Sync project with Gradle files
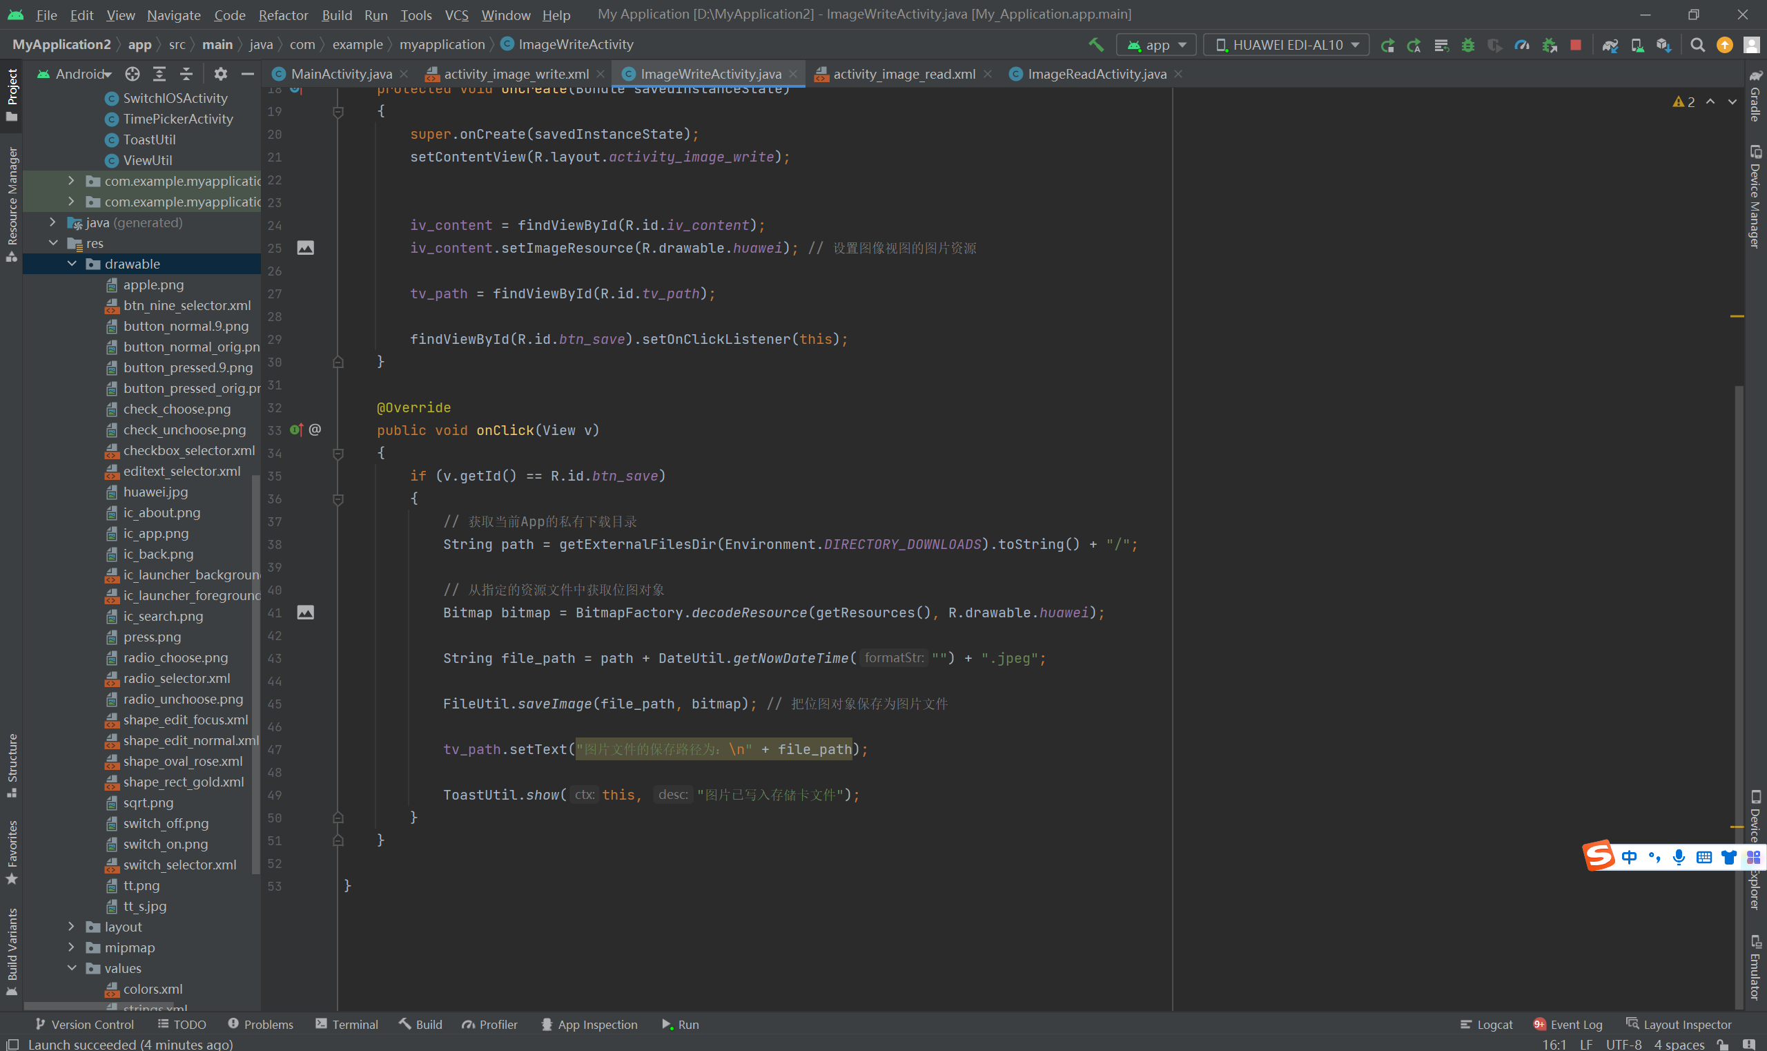This screenshot has width=1767, height=1051. [x=1610, y=45]
